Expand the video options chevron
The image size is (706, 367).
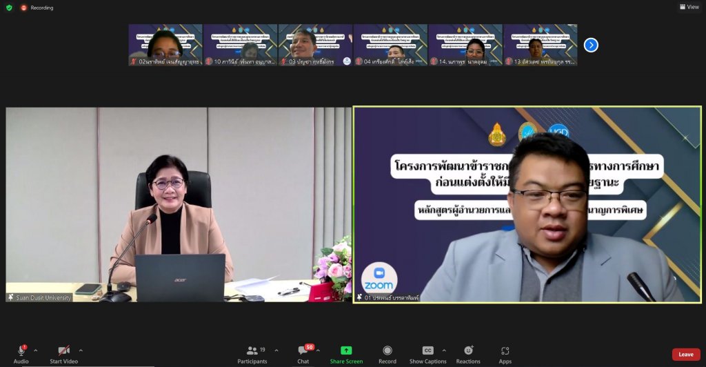[81, 350]
